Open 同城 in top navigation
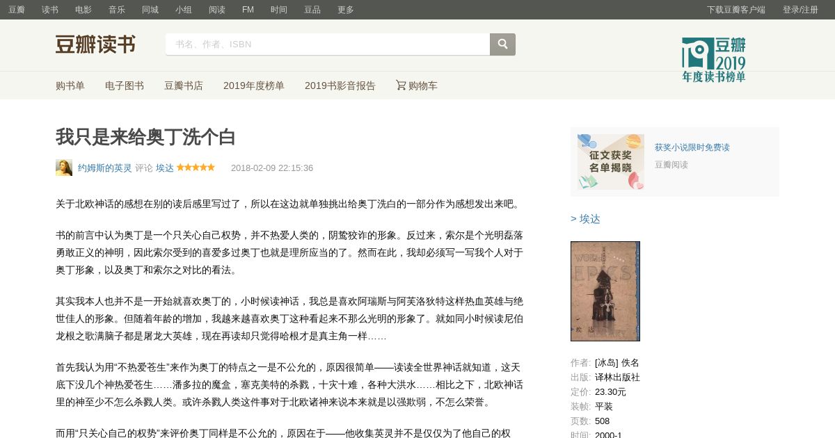Viewport: 835px width, 438px height. pos(150,10)
